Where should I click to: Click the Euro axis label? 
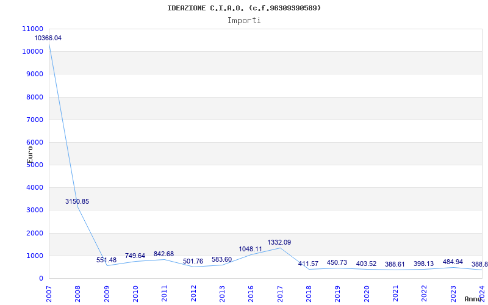pos(30,155)
